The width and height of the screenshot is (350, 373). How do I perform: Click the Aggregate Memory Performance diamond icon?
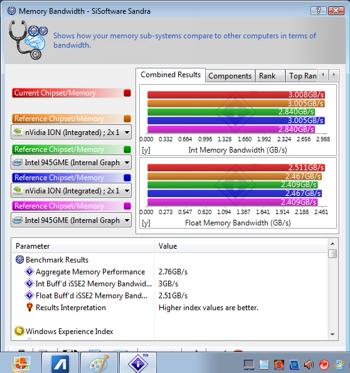coord(29,271)
